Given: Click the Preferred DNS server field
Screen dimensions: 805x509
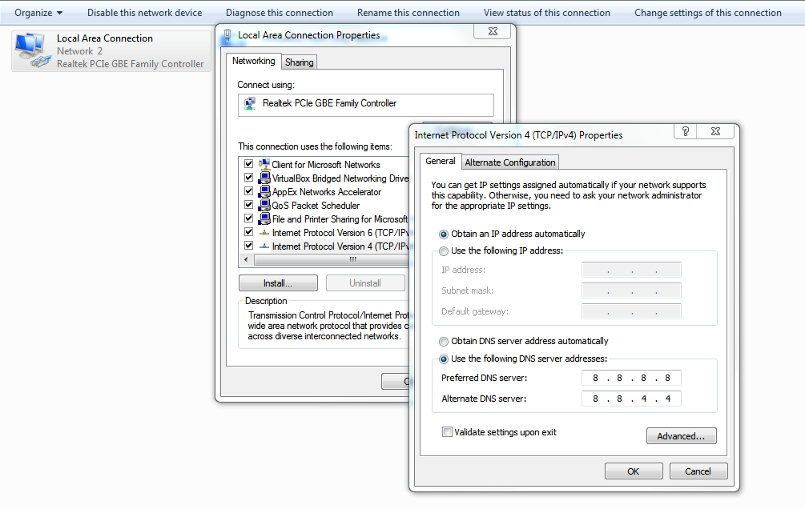Looking at the screenshot, I should 631,378.
